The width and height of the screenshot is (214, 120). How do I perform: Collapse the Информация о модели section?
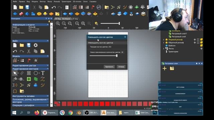point(47,25)
